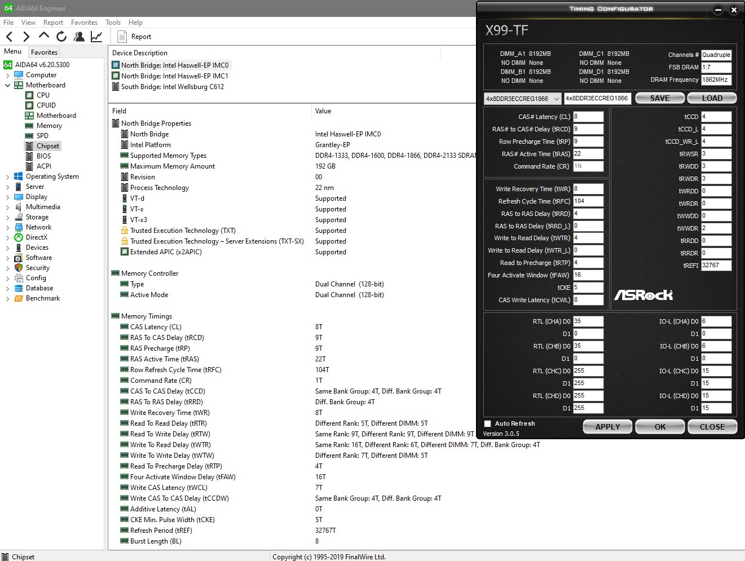Expand the Display tree node

point(7,197)
